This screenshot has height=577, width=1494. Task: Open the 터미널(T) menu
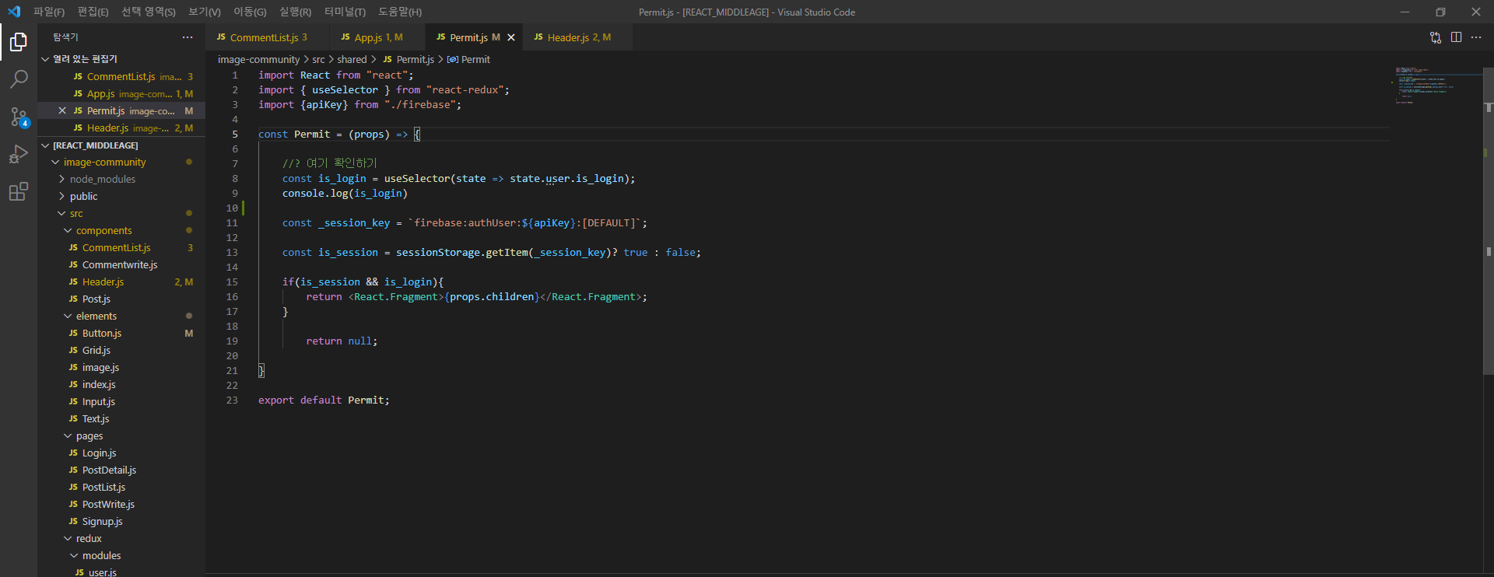click(x=345, y=12)
